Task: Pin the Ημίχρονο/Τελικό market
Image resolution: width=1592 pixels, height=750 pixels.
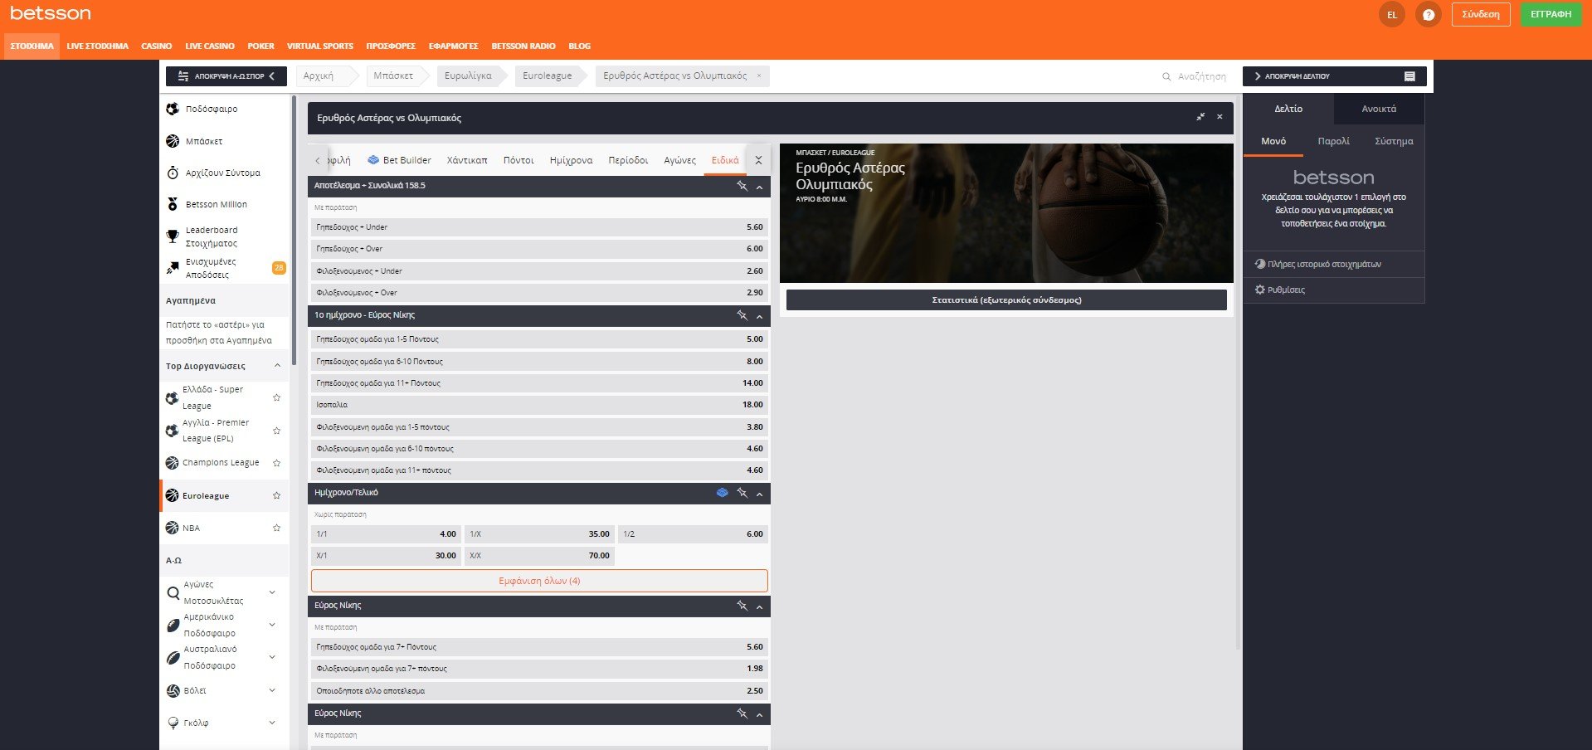Action: point(742,493)
